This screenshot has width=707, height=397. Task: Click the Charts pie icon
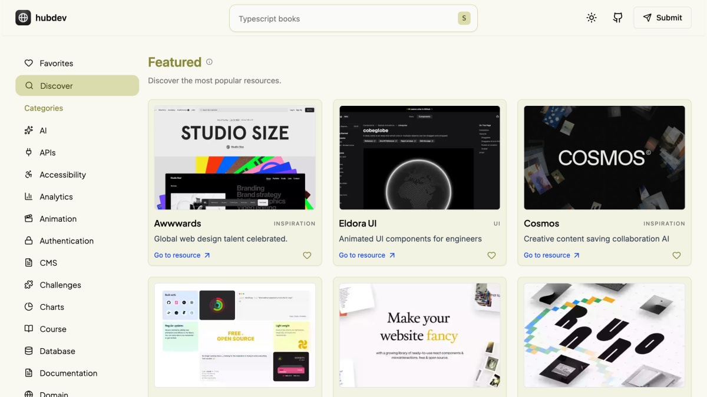29,307
